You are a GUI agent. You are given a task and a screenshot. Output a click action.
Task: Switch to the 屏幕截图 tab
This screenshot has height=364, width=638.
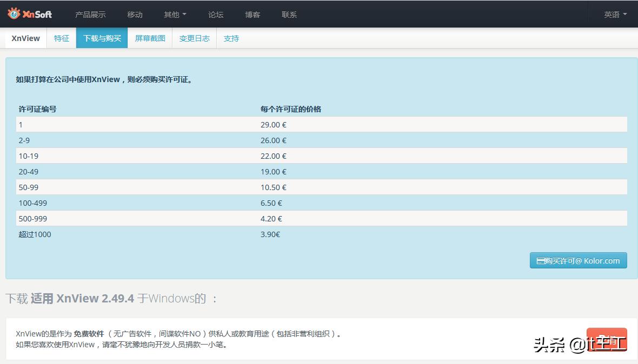point(150,38)
